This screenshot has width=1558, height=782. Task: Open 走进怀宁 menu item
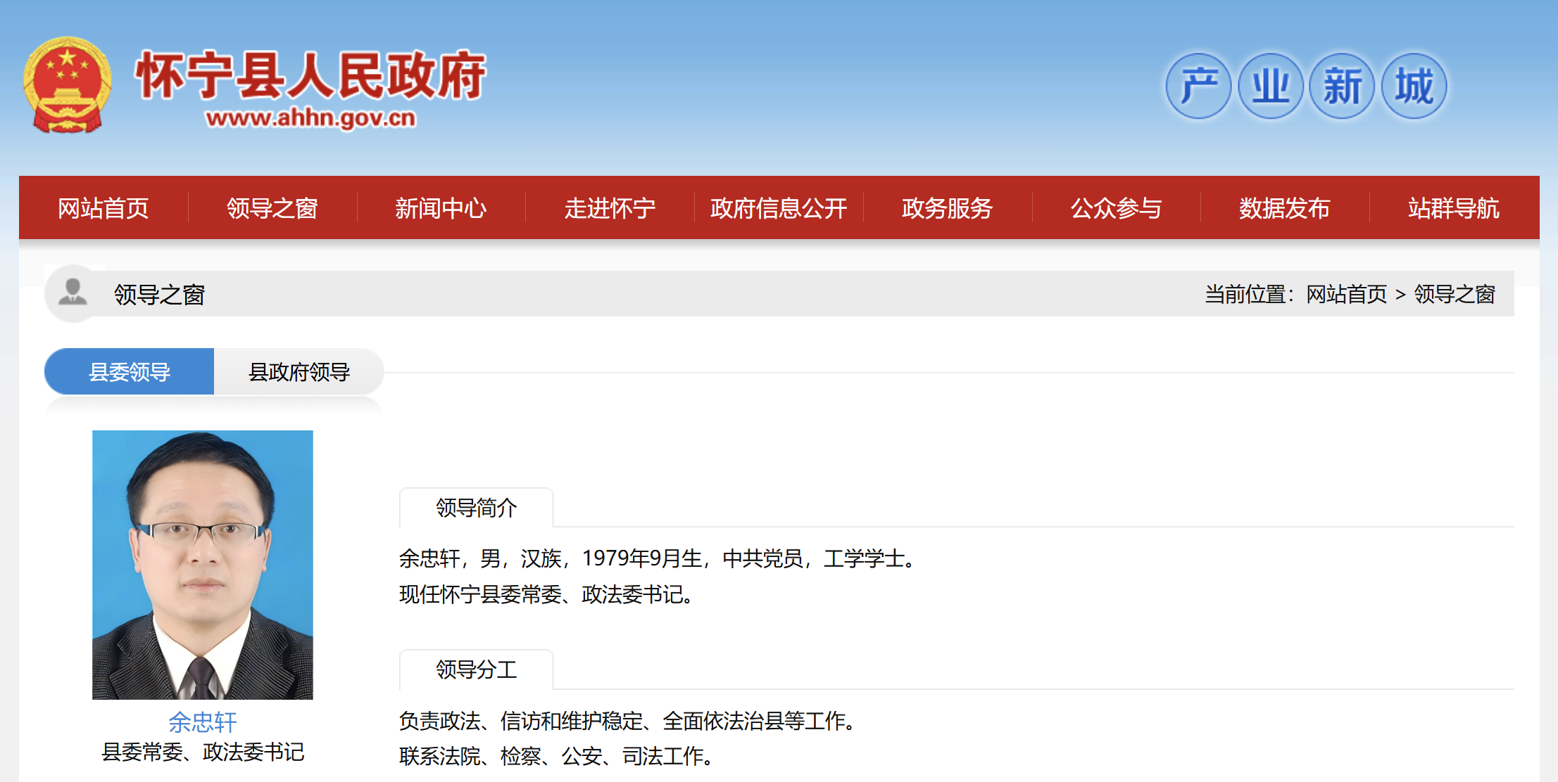[610, 208]
